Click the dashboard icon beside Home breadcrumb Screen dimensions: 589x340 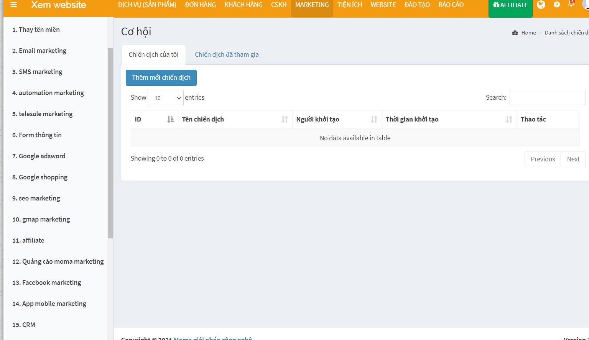tap(515, 33)
